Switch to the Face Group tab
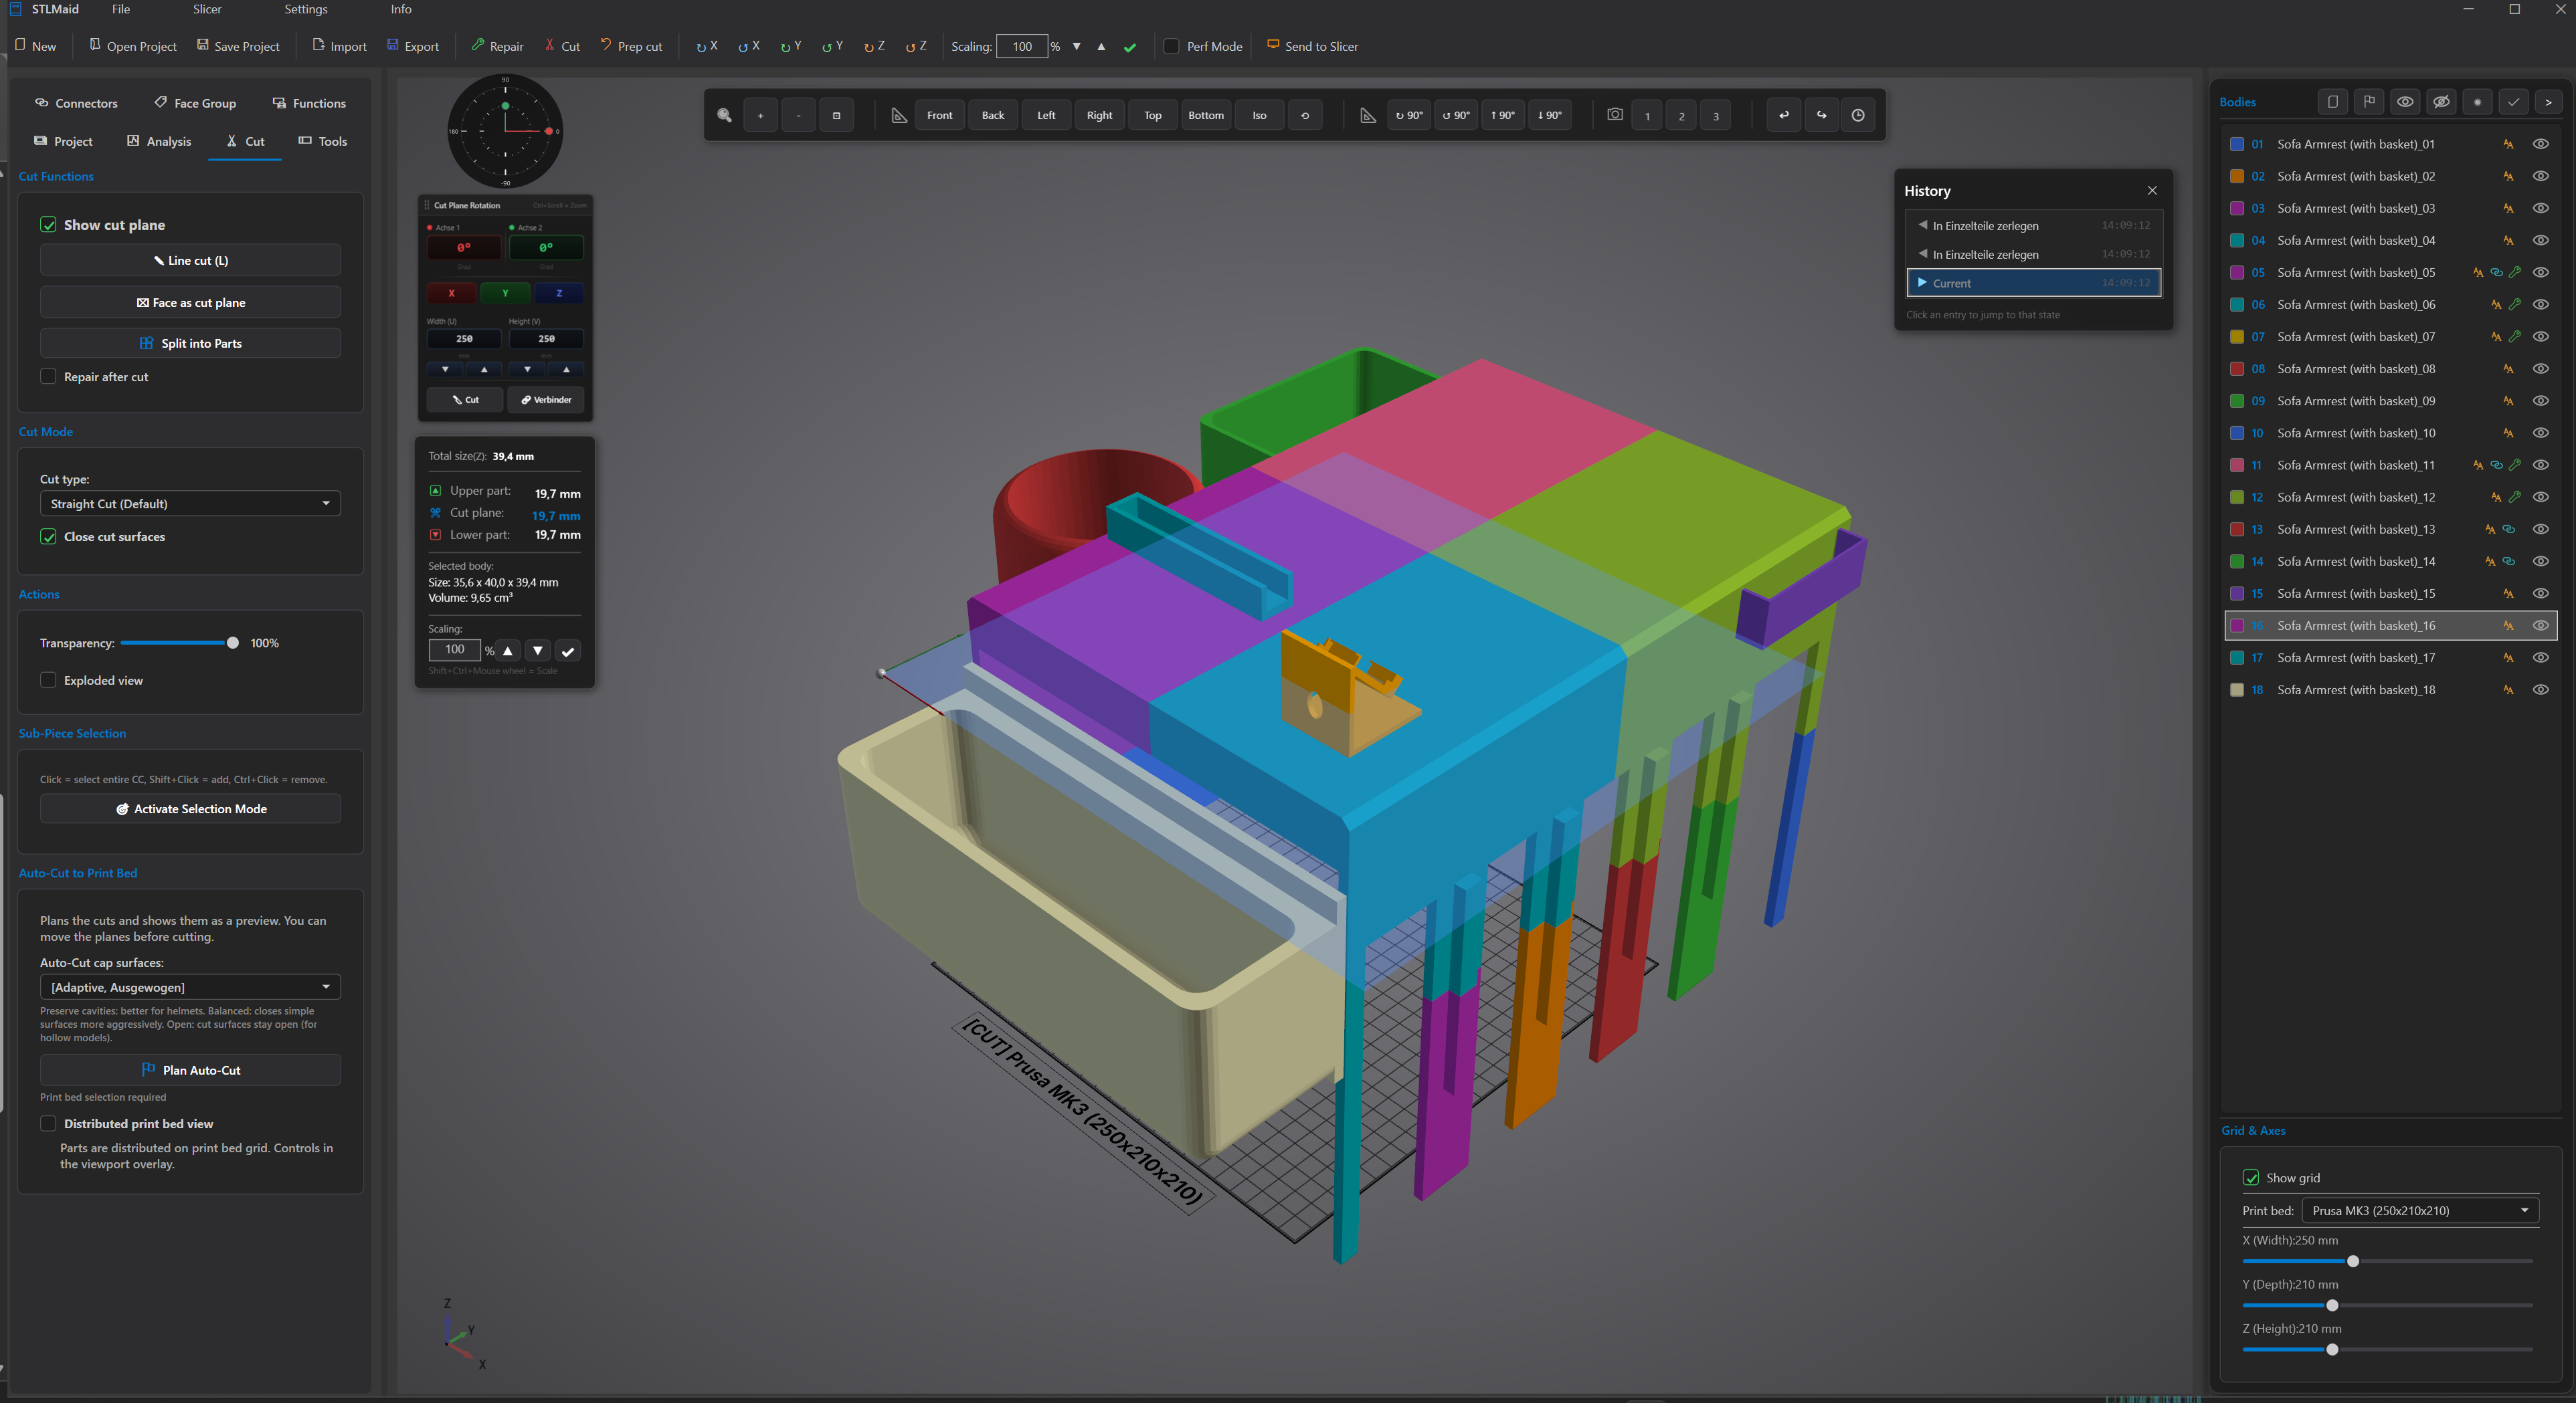This screenshot has height=1403, width=2576. 195,103
